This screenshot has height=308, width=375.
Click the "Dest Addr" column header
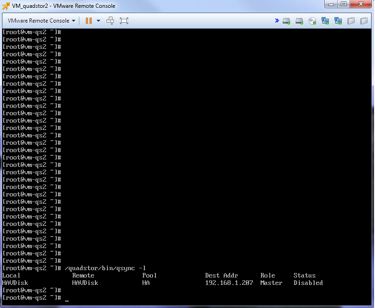point(221,275)
